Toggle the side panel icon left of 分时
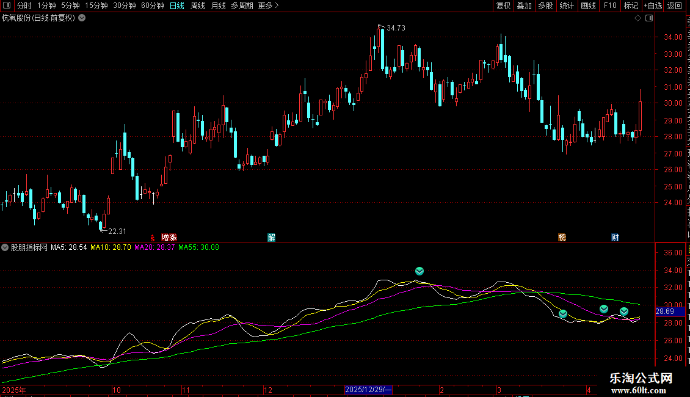 pyautogui.click(x=7, y=5)
